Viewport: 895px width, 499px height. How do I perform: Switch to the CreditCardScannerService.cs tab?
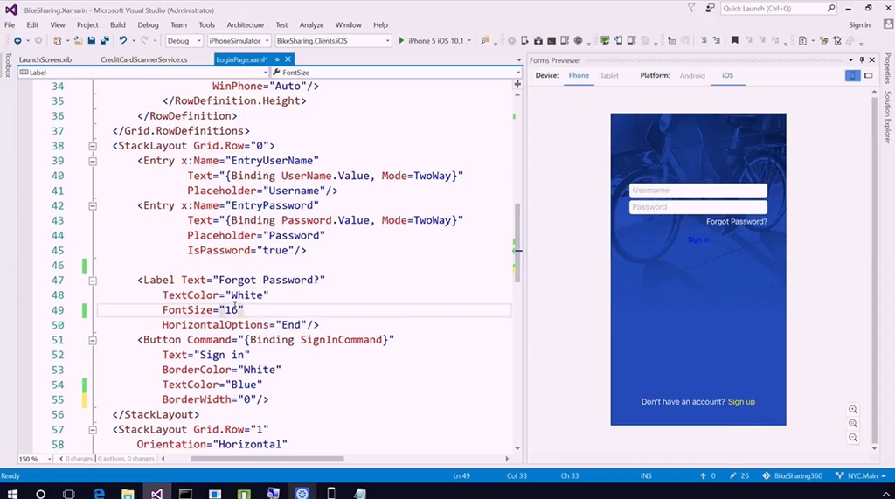144,59
